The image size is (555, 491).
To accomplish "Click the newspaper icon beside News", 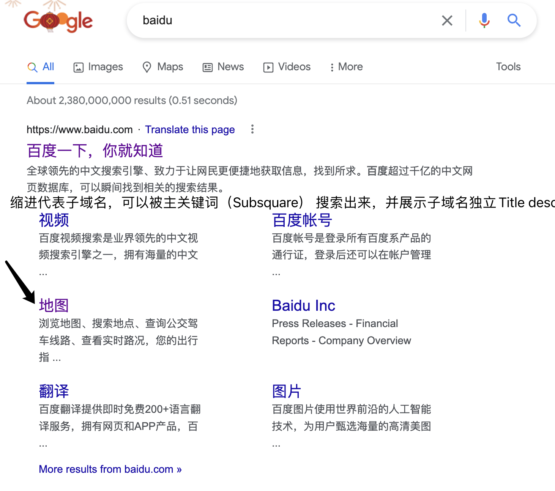I will pos(207,67).
